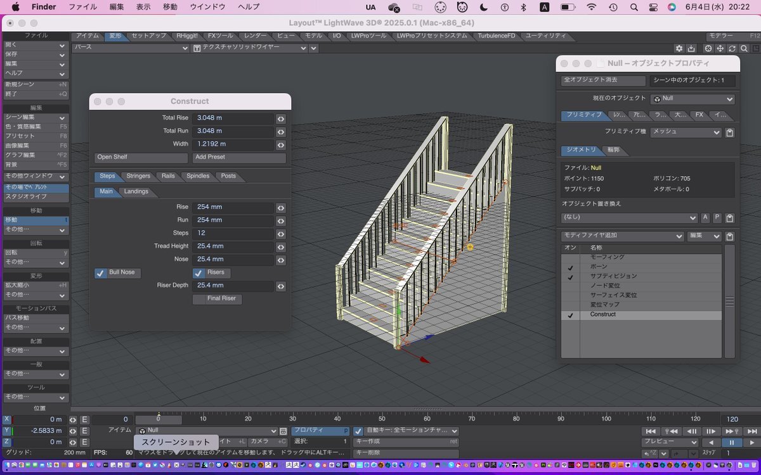Click envelope arrows button for Width
761x475 pixels.
tap(281, 144)
